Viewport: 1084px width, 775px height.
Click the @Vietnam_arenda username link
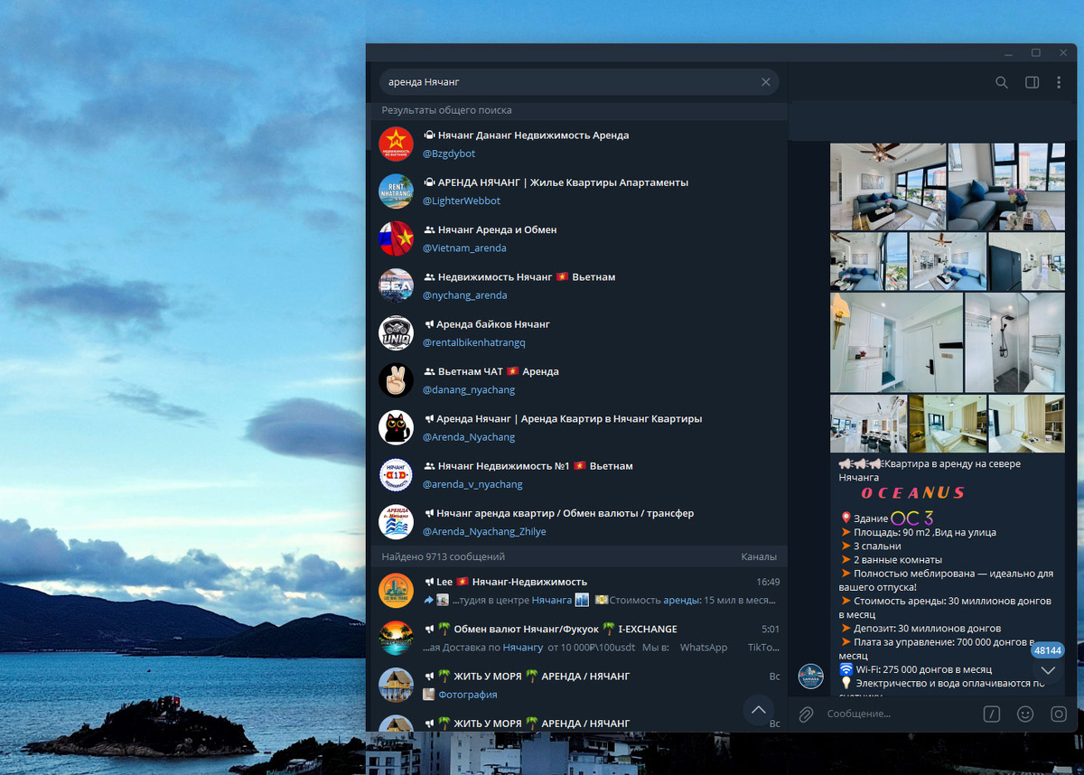coord(464,247)
